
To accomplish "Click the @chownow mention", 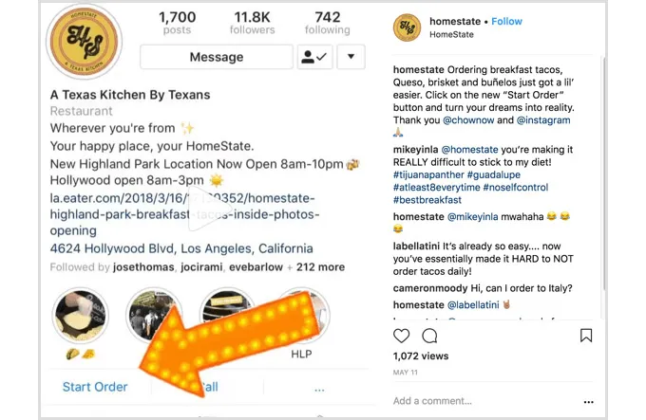I will (468, 120).
